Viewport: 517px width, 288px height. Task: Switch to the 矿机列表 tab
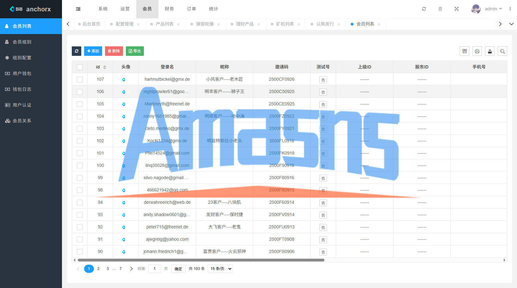point(285,24)
